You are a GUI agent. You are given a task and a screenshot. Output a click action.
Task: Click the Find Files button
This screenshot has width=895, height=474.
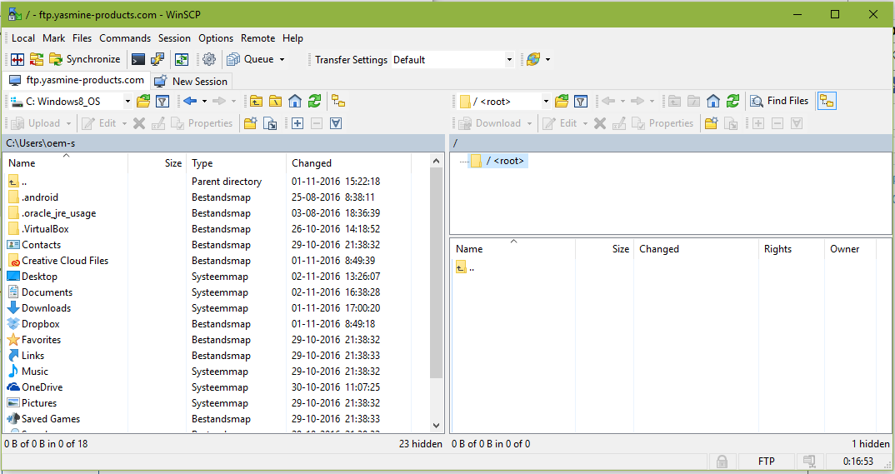coord(779,101)
